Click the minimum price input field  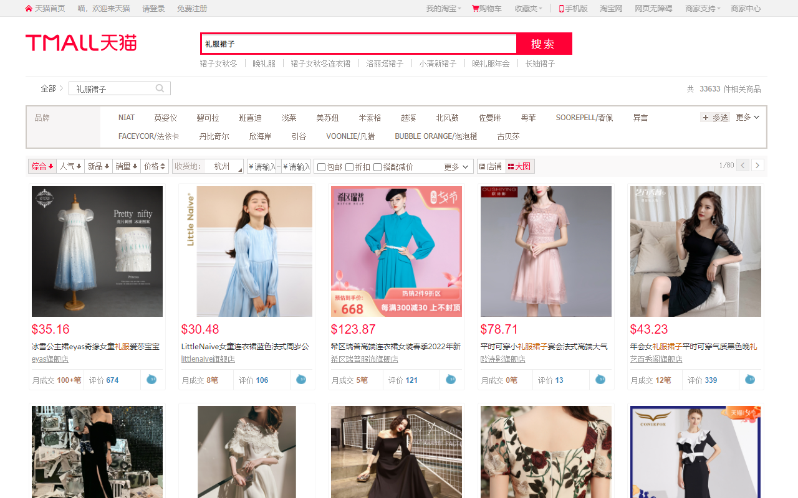click(262, 166)
